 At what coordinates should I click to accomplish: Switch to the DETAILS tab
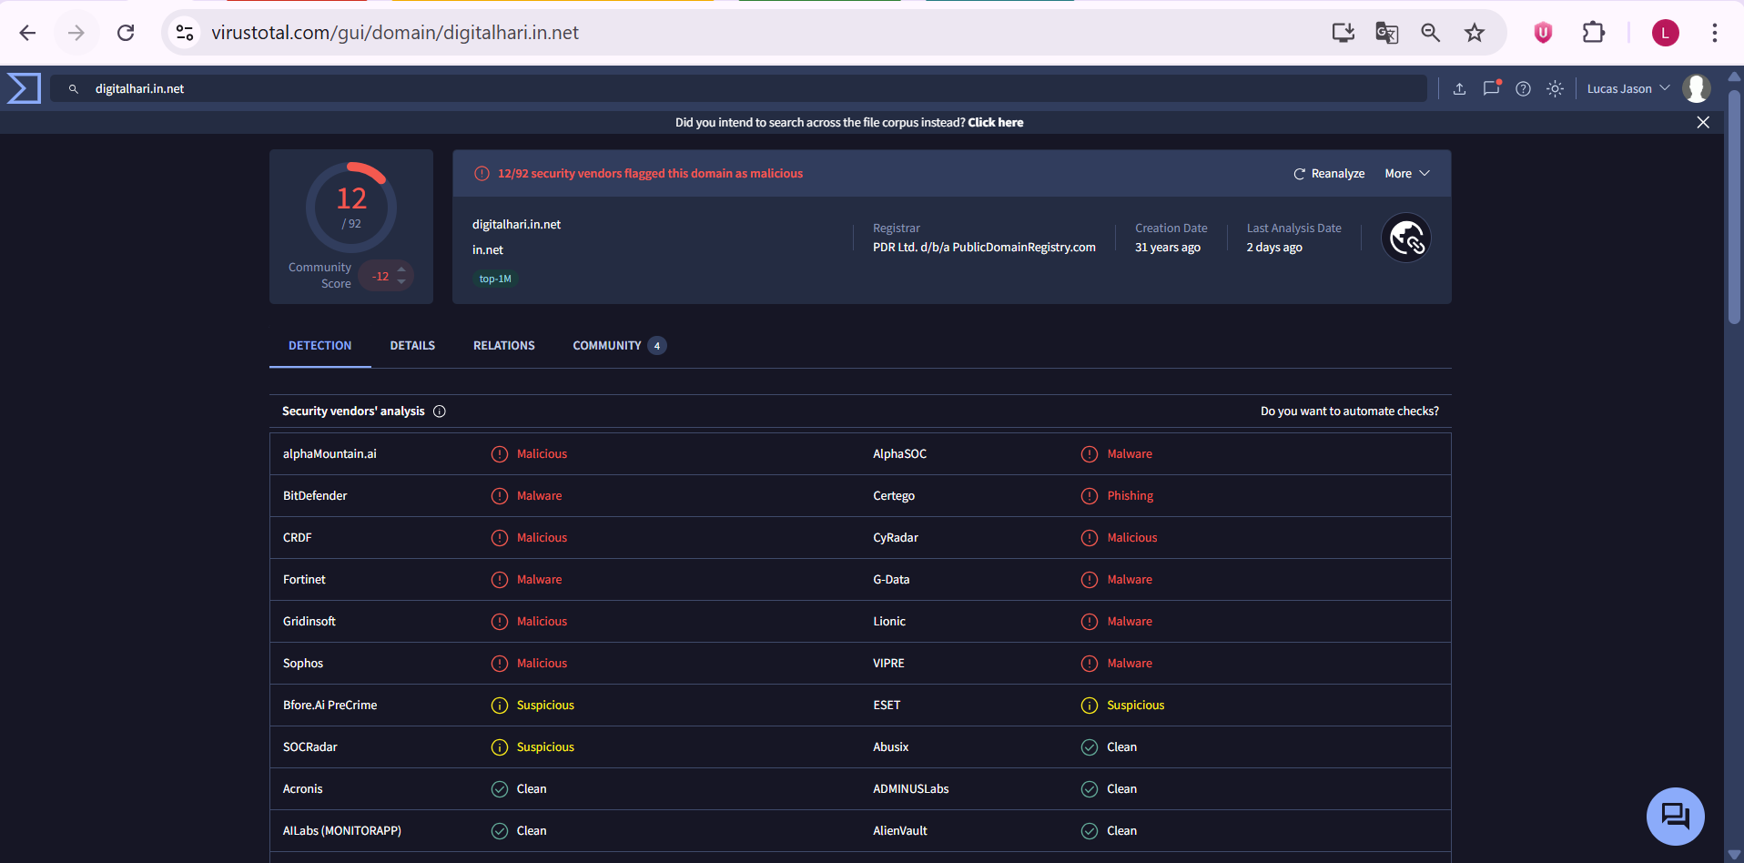click(412, 346)
